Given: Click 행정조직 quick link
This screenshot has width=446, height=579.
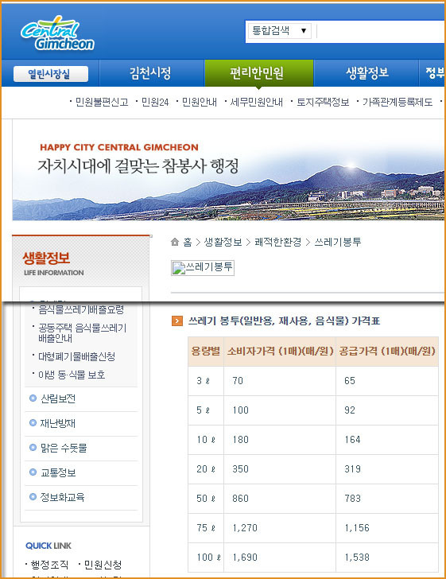Looking at the screenshot, I should pos(49,565).
